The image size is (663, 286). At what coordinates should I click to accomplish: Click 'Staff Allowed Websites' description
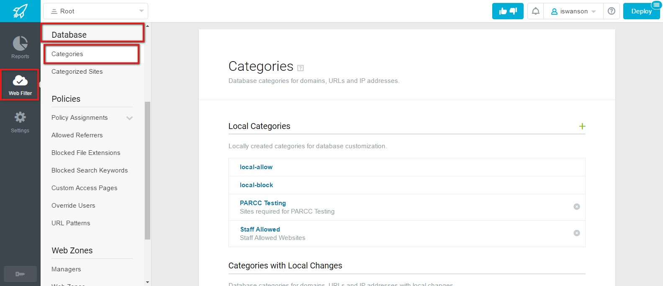(x=272, y=238)
